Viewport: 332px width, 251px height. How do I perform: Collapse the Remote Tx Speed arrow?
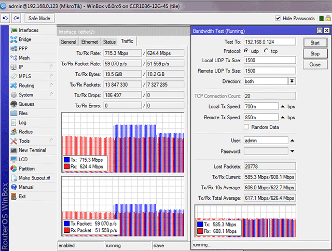coord(283,117)
